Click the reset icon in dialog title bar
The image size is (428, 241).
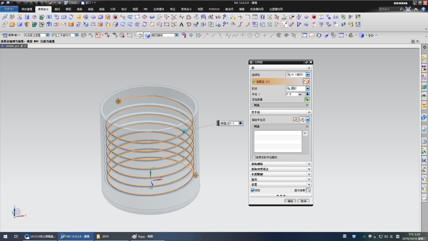(x=305, y=62)
